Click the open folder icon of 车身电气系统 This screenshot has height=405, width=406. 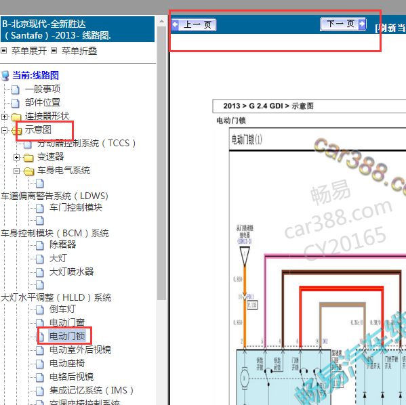tap(28, 171)
